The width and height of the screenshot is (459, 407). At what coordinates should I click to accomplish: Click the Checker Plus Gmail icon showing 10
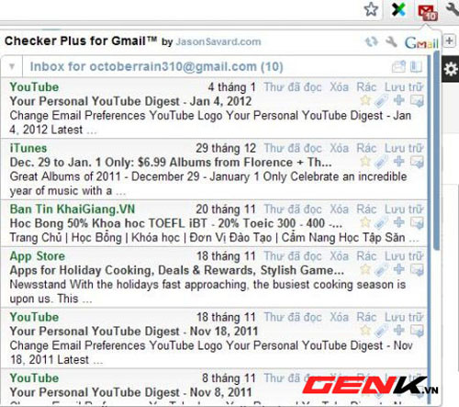point(428,13)
